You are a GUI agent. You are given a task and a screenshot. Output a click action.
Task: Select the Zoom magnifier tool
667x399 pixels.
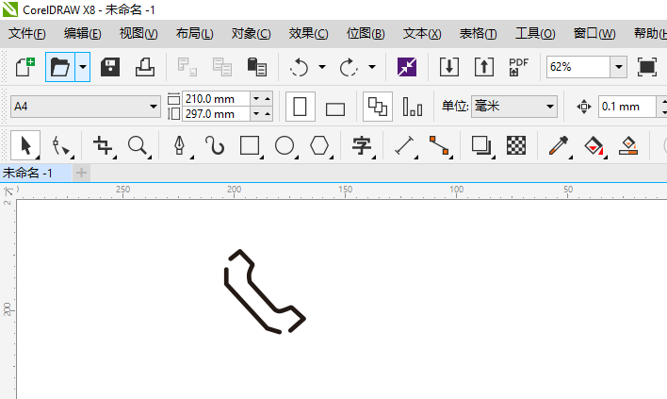[138, 145]
